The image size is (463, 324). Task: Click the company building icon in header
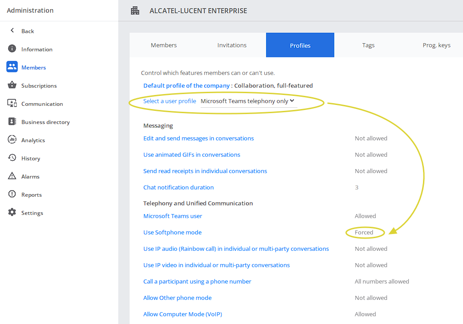[135, 10]
